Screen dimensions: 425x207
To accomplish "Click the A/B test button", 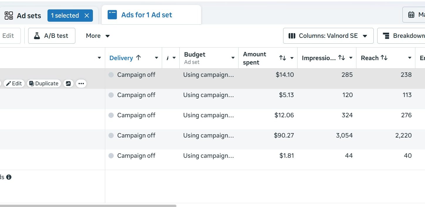I will (52, 36).
